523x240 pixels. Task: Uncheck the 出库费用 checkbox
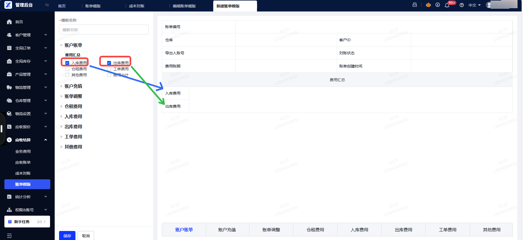[x=109, y=63]
